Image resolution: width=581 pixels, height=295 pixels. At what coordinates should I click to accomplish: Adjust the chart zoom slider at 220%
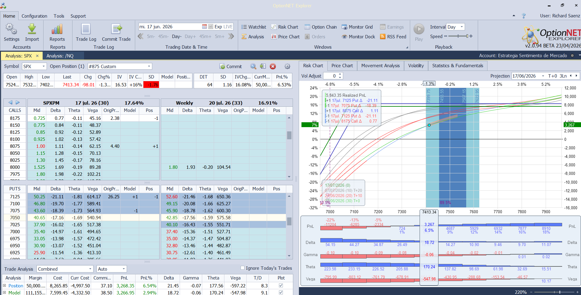click(x=554, y=292)
